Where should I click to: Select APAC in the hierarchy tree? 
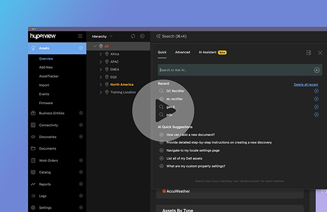(x=114, y=62)
